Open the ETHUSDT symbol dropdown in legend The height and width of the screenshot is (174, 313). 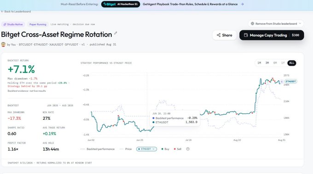(x=146, y=149)
